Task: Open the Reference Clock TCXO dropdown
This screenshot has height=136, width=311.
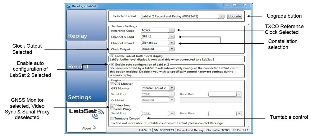Action: click(172, 30)
